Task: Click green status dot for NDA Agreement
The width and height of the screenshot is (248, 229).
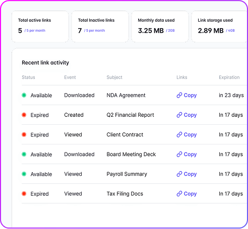Action: tap(24, 95)
